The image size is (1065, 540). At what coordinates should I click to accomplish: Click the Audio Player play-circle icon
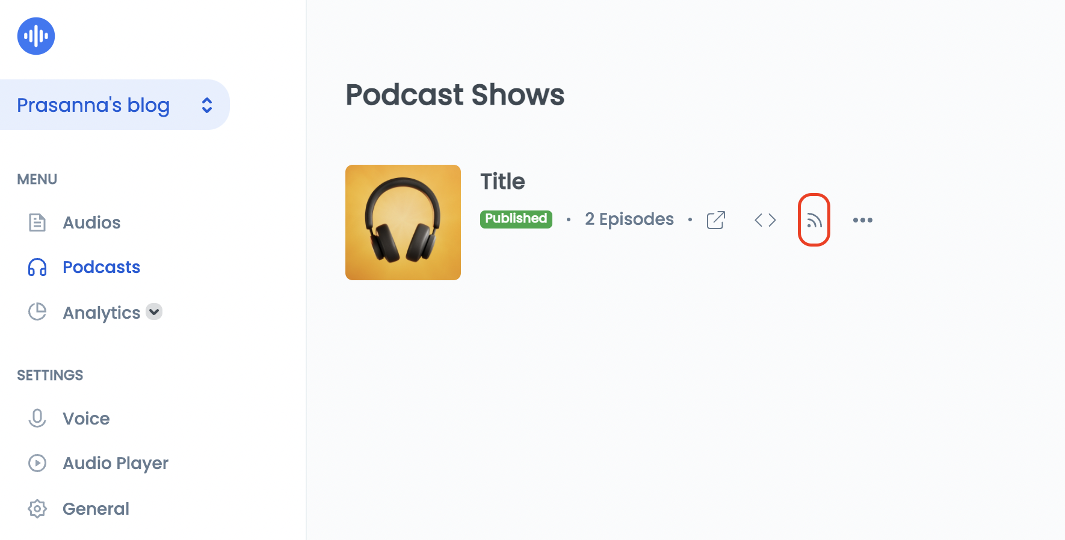[x=37, y=463]
